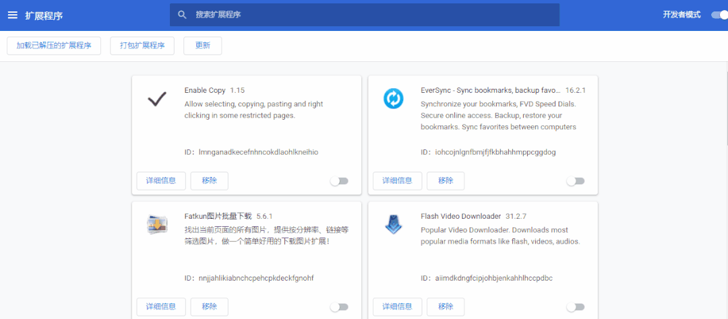
Task: Remove the Enable Copy extension
Action: [210, 181]
